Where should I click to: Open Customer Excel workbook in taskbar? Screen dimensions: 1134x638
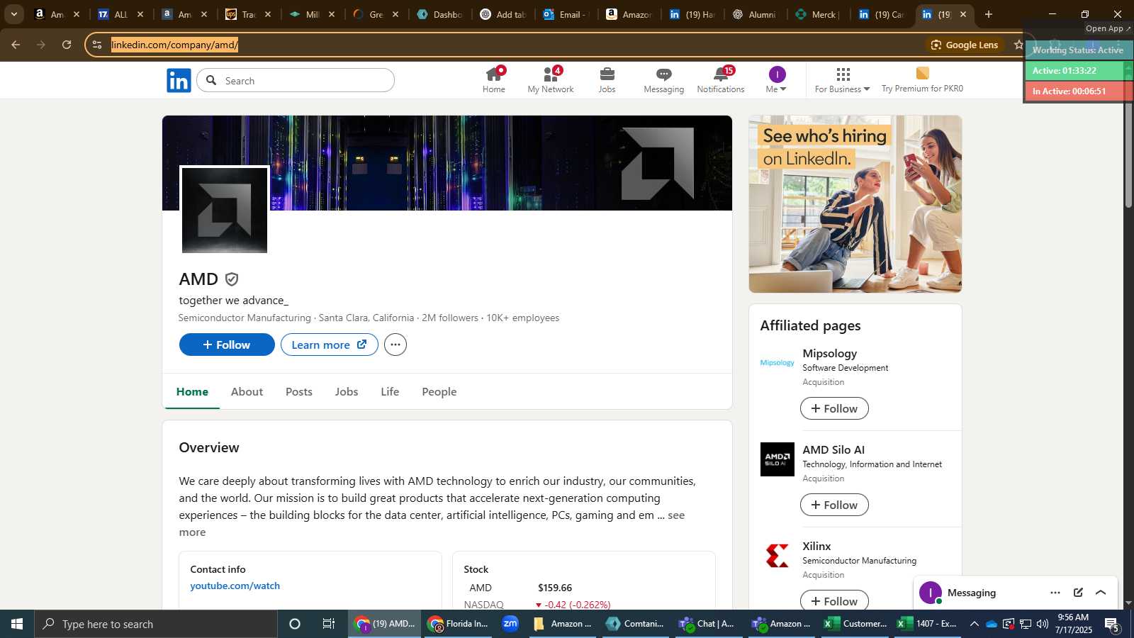click(855, 624)
